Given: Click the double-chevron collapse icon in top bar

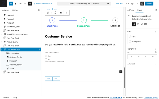Looking at the screenshot, I should point(137,3).
